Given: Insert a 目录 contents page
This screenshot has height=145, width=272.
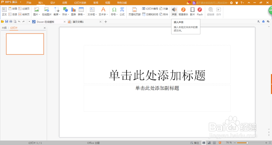Looking at the screenshot, I should click(13, 14).
